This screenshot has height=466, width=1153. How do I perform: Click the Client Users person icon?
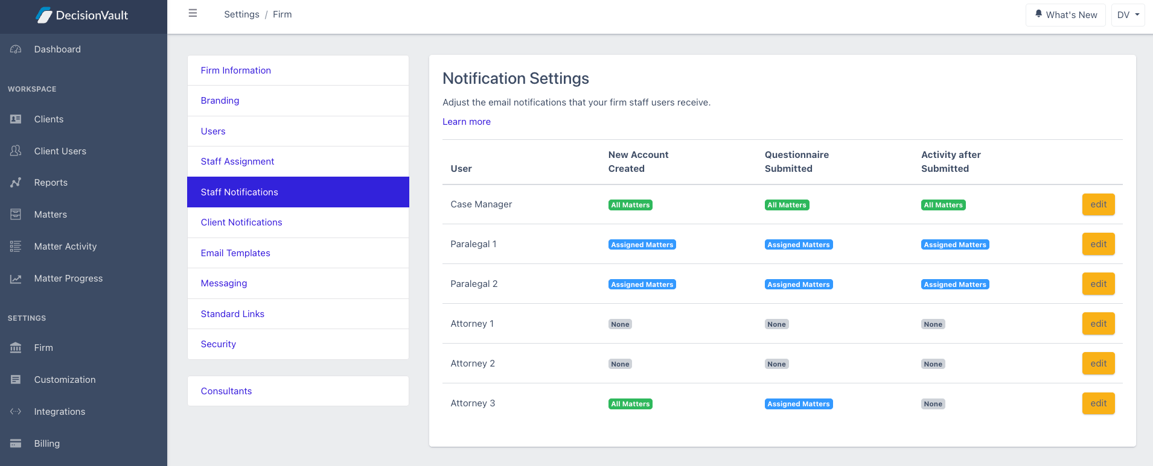click(16, 151)
